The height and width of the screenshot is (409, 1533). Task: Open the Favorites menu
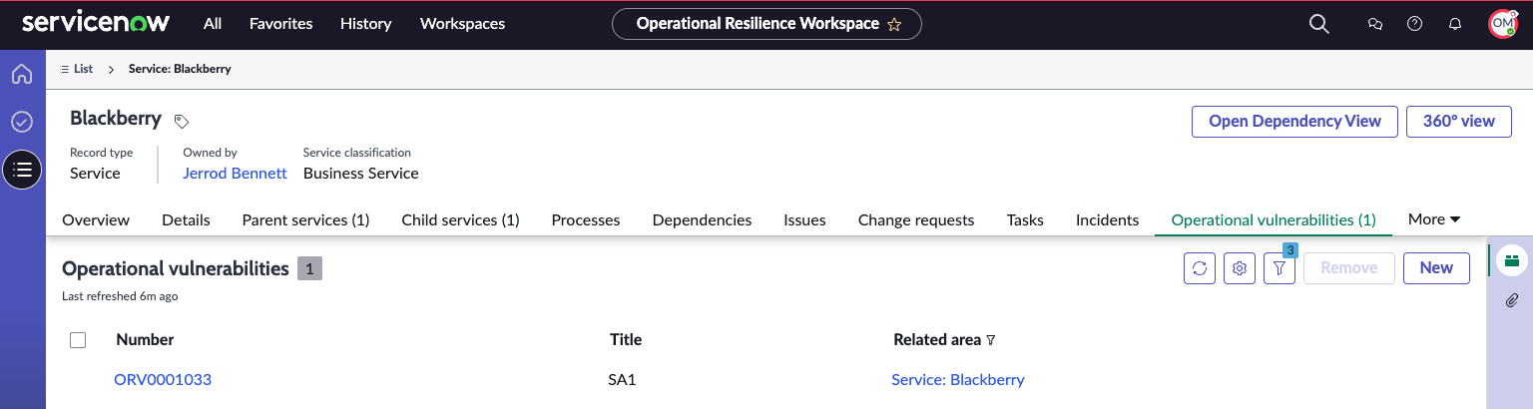[x=280, y=24]
